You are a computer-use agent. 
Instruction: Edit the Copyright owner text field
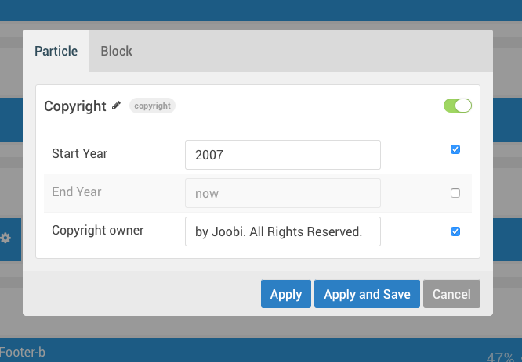[x=283, y=231]
